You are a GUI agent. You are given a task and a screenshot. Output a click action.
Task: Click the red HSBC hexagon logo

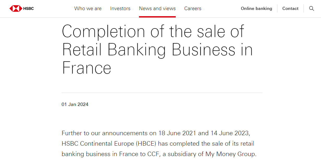tap(16, 9)
